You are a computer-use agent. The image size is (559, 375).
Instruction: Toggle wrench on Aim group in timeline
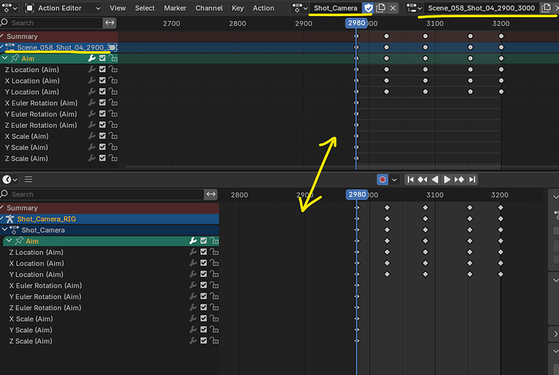tap(193, 241)
